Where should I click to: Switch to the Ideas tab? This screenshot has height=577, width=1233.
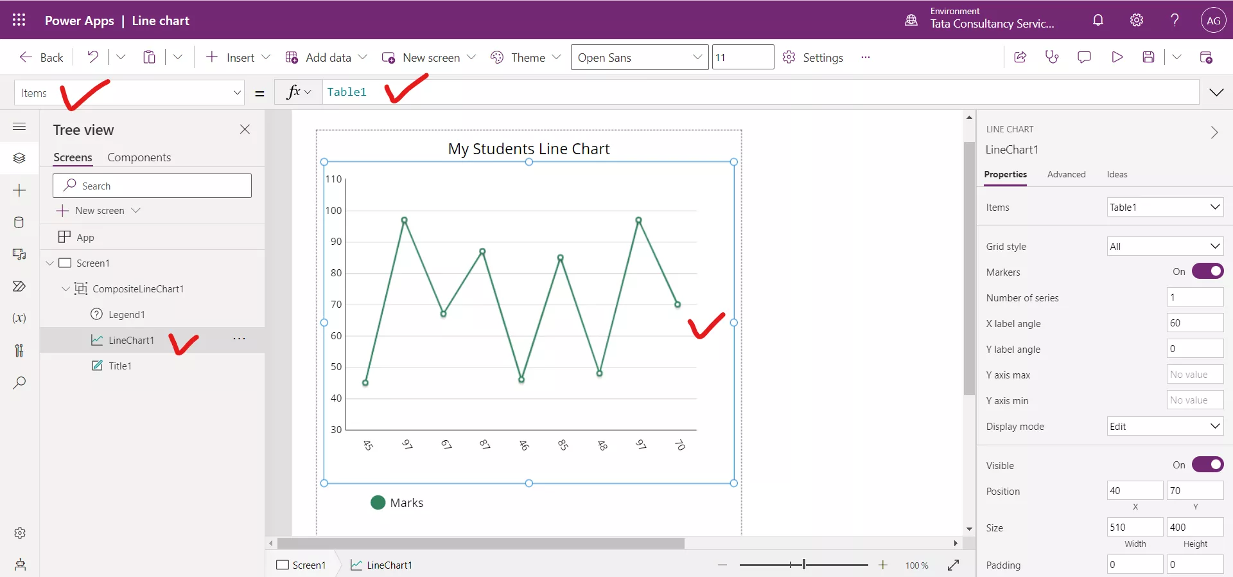[1117, 174]
